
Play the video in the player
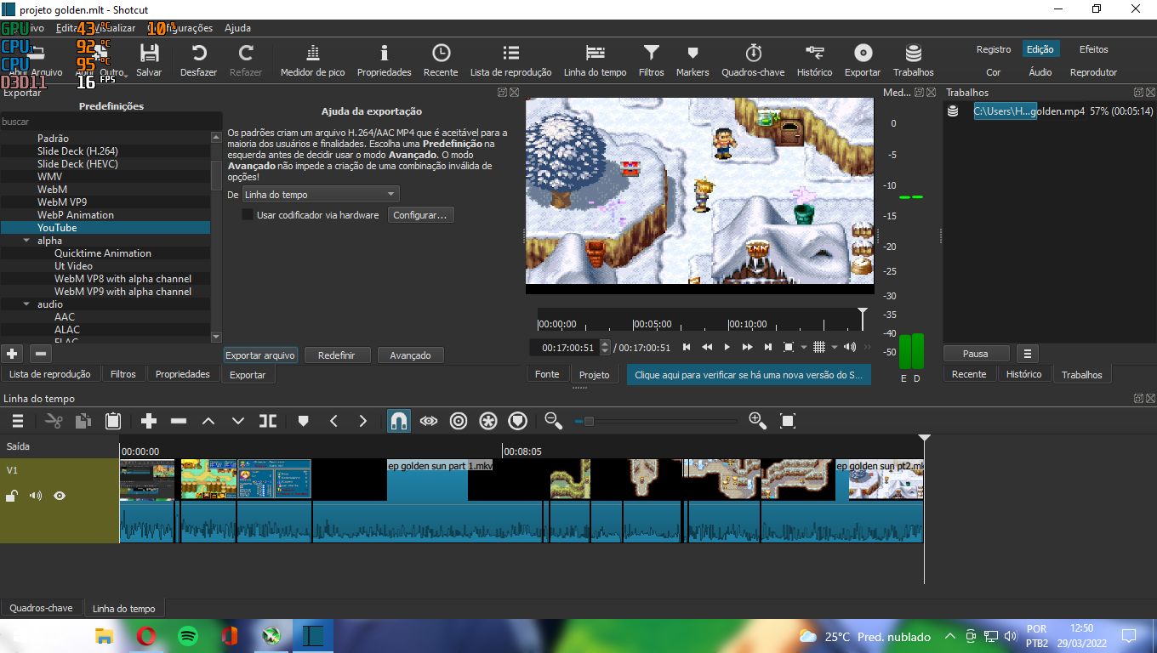click(727, 347)
